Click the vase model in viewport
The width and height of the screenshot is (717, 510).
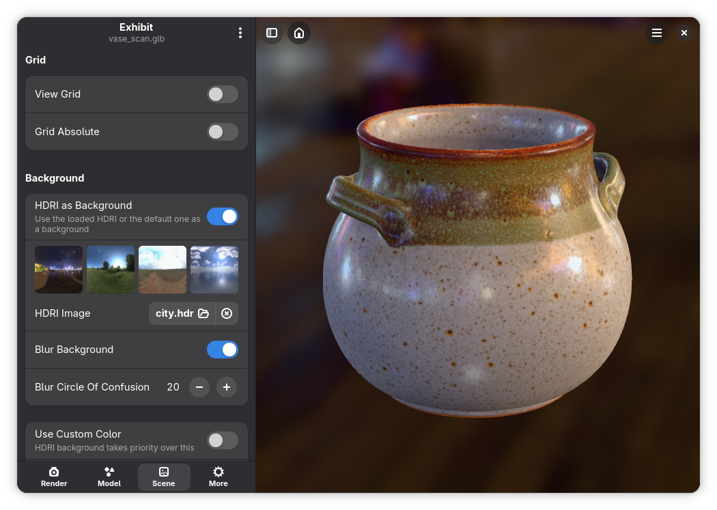pyautogui.click(x=475, y=261)
